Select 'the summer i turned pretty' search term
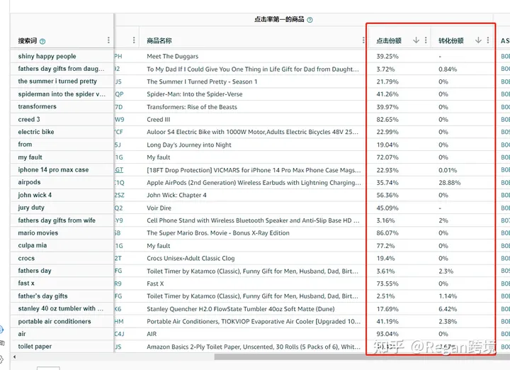 57,82
